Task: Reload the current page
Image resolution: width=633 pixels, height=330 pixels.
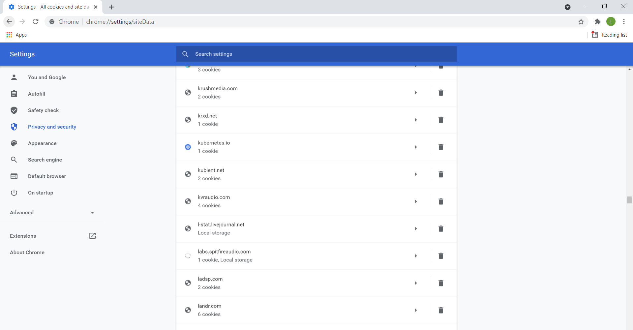Action: [x=36, y=22]
